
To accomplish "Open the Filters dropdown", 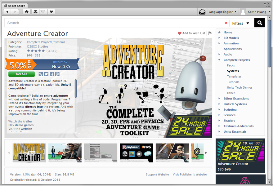I will click(240, 23).
